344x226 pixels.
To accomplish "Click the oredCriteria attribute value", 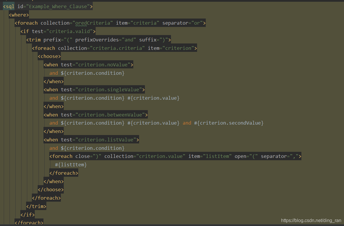I will point(92,23).
